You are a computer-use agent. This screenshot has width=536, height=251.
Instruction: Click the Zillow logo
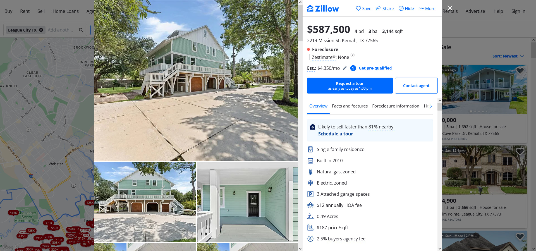pos(323,8)
